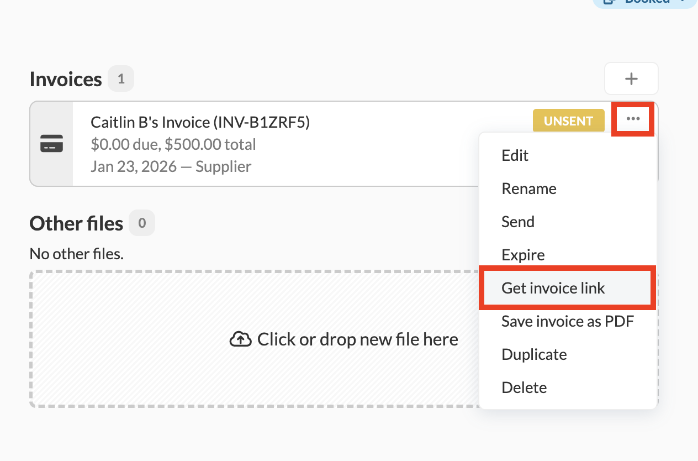Click the Invoices section heading
Viewport: 698px width, 461px height.
coord(66,80)
